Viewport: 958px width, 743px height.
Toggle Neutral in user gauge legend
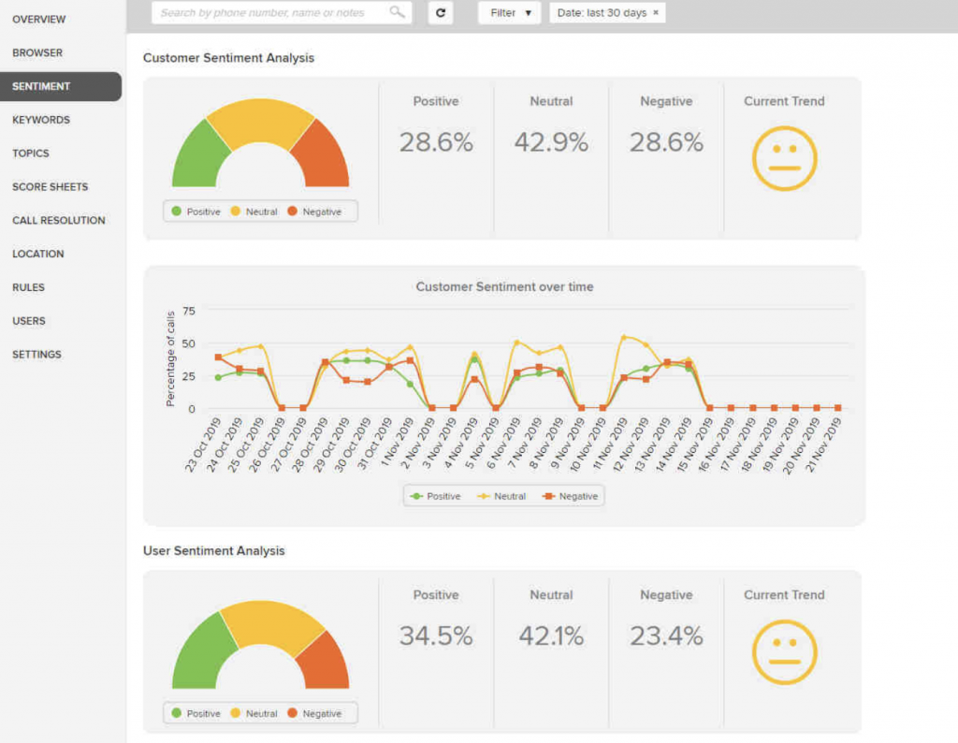click(x=254, y=713)
